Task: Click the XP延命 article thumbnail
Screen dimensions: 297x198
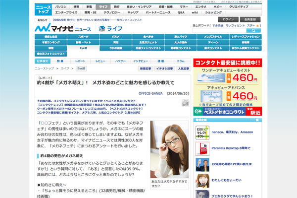Action: [202, 165]
